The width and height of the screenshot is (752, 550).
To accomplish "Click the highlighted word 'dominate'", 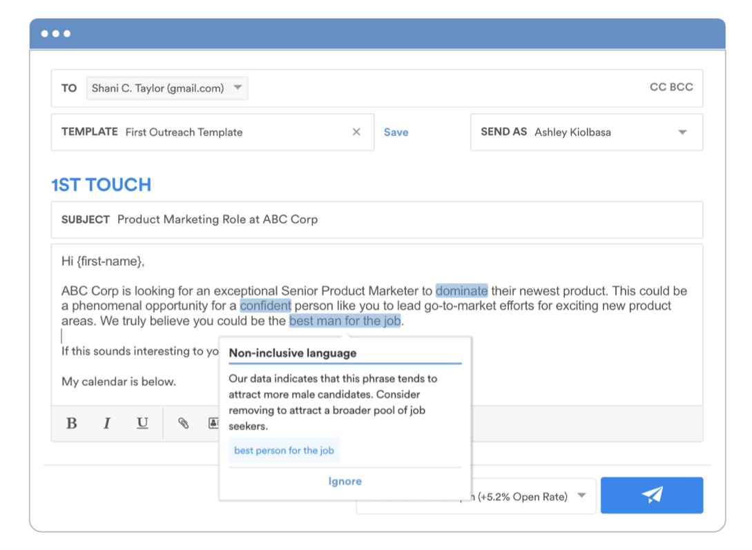I will point(461,291).
